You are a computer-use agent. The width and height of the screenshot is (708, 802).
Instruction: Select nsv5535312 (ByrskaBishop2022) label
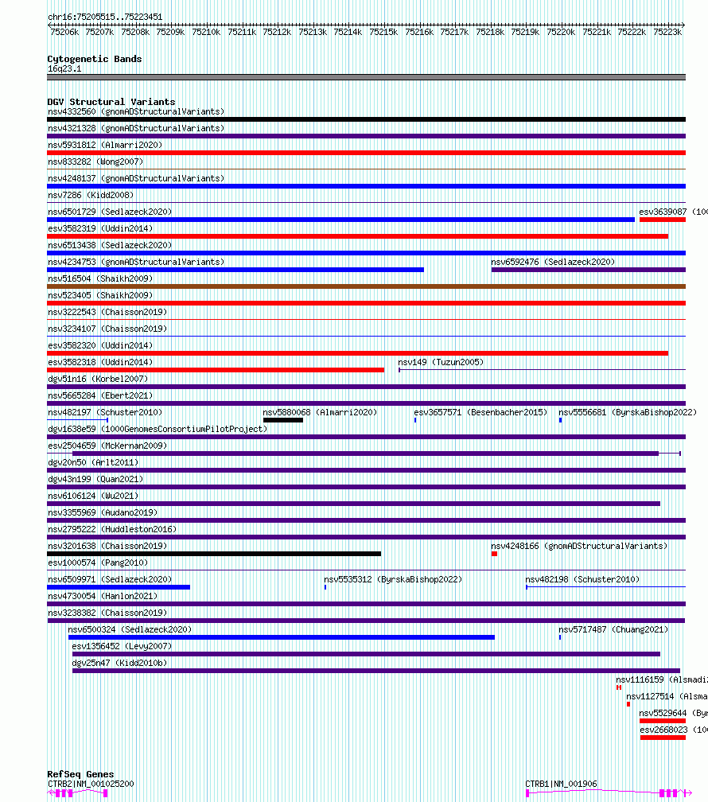tap(393, 579)
